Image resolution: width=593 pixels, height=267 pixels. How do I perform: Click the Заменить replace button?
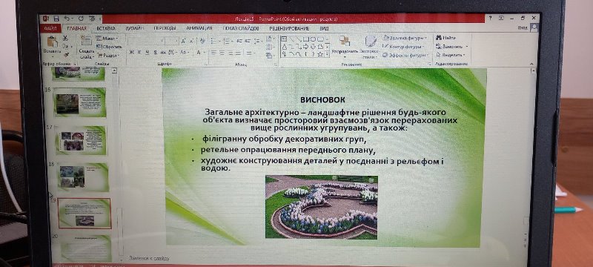tap(452, 47)
